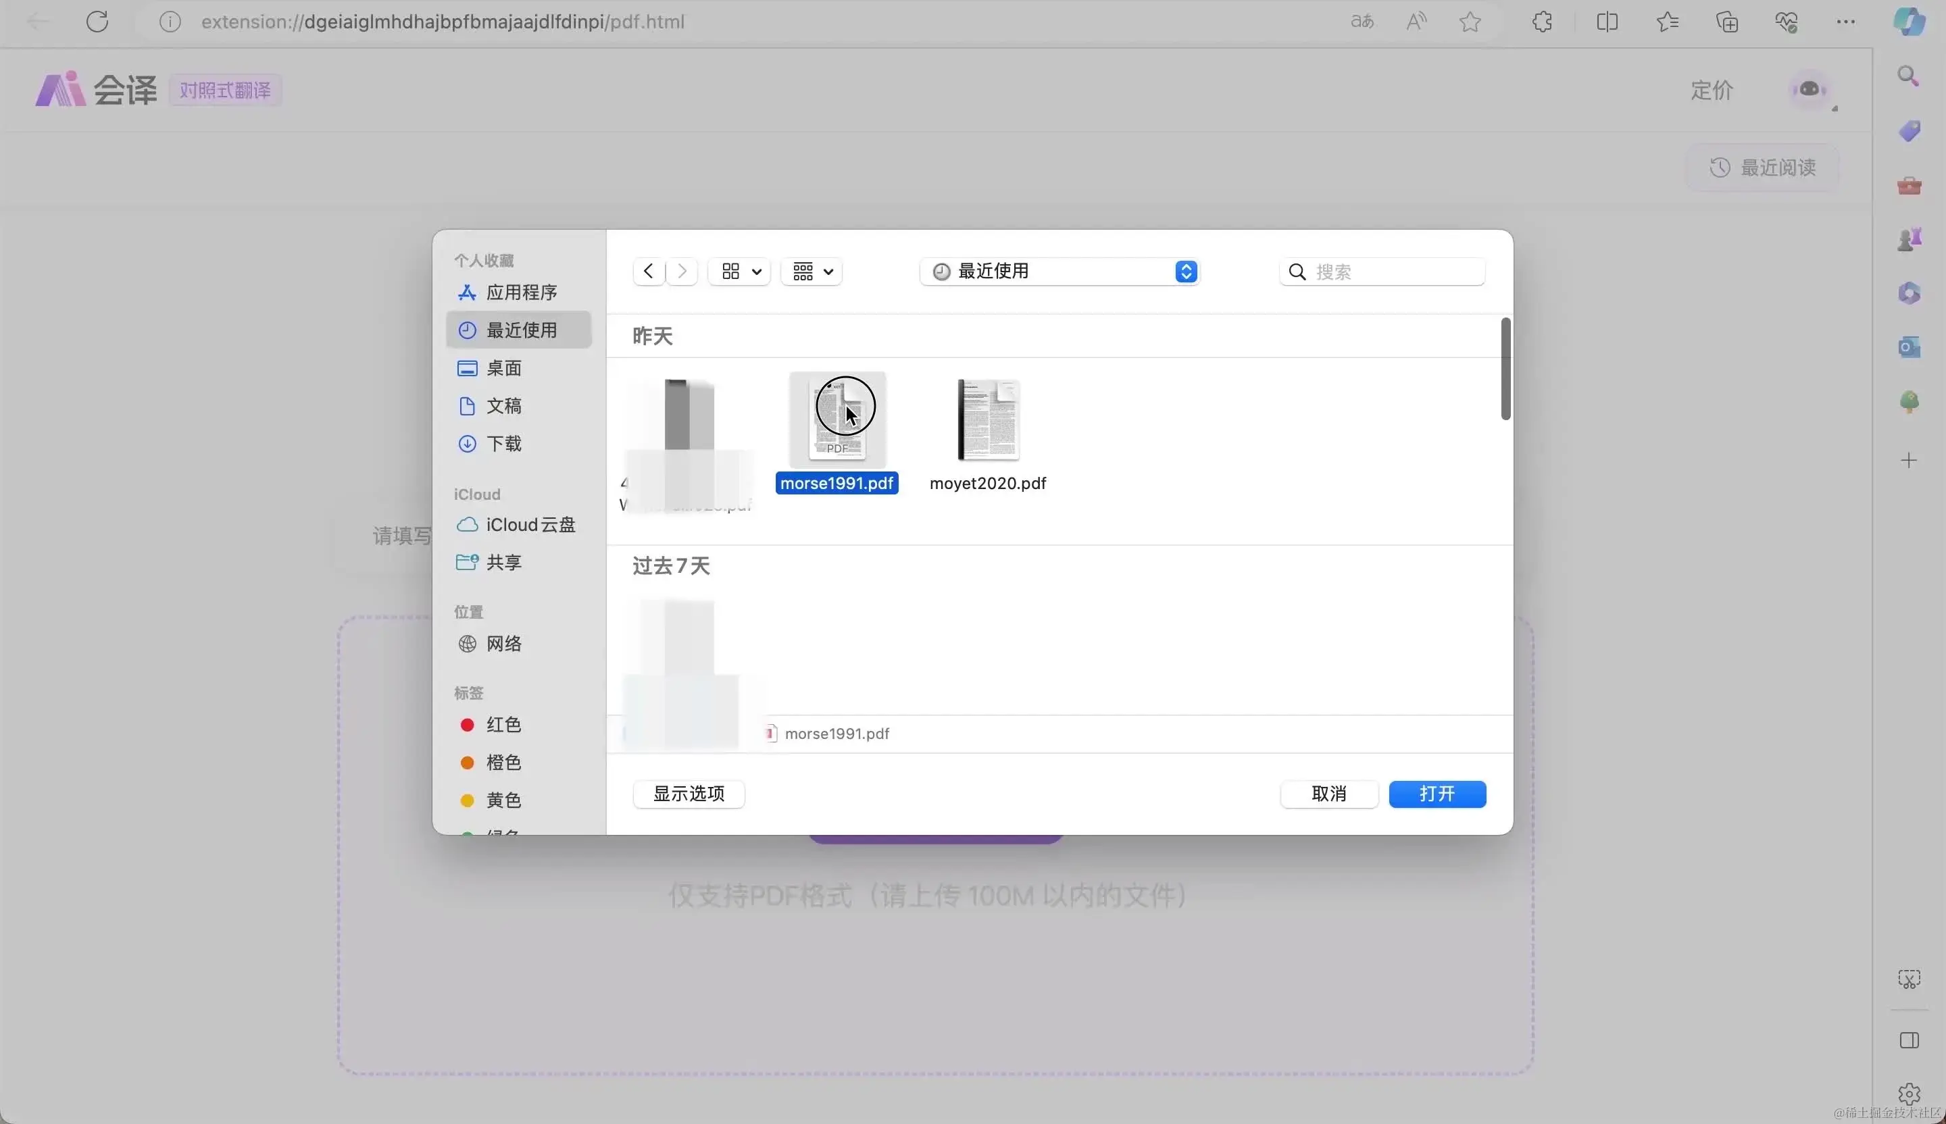1946x1124 pixels.
Task: Select 应用程序 in sidebar
Action: 519,292
